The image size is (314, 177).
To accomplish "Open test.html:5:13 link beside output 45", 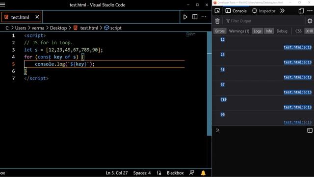I will point(298,77).
